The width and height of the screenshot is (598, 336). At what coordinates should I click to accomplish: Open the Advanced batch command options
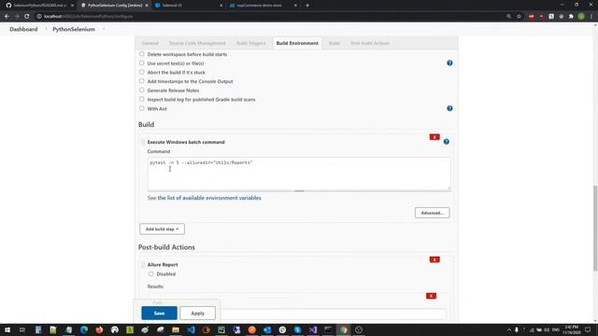[x=432, y=213]
